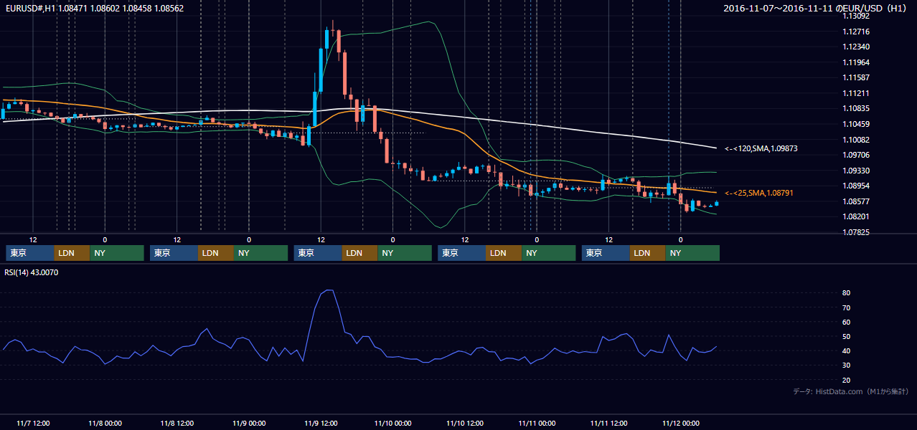Click RSI scale value 40
Screen dimensions: 917x430
pos(847,351)
